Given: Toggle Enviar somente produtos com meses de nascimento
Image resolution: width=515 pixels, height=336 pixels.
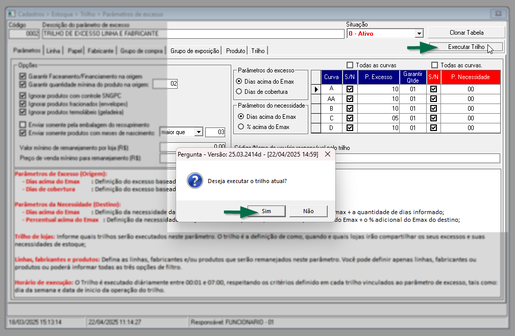Looking at the screenshot, I should [x=22, y=133].
